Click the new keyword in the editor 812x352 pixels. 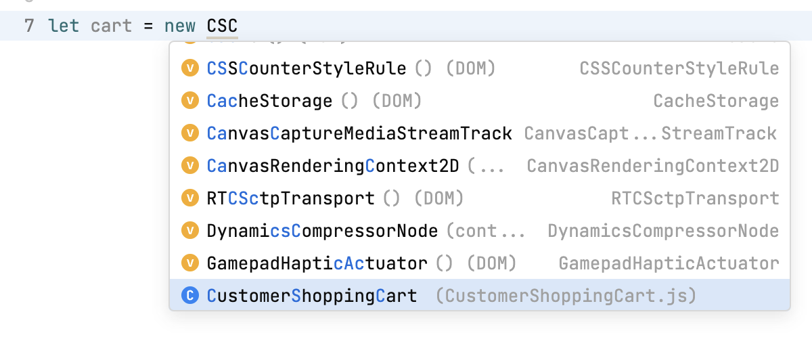pyautogui.click(x=179, y=26)
